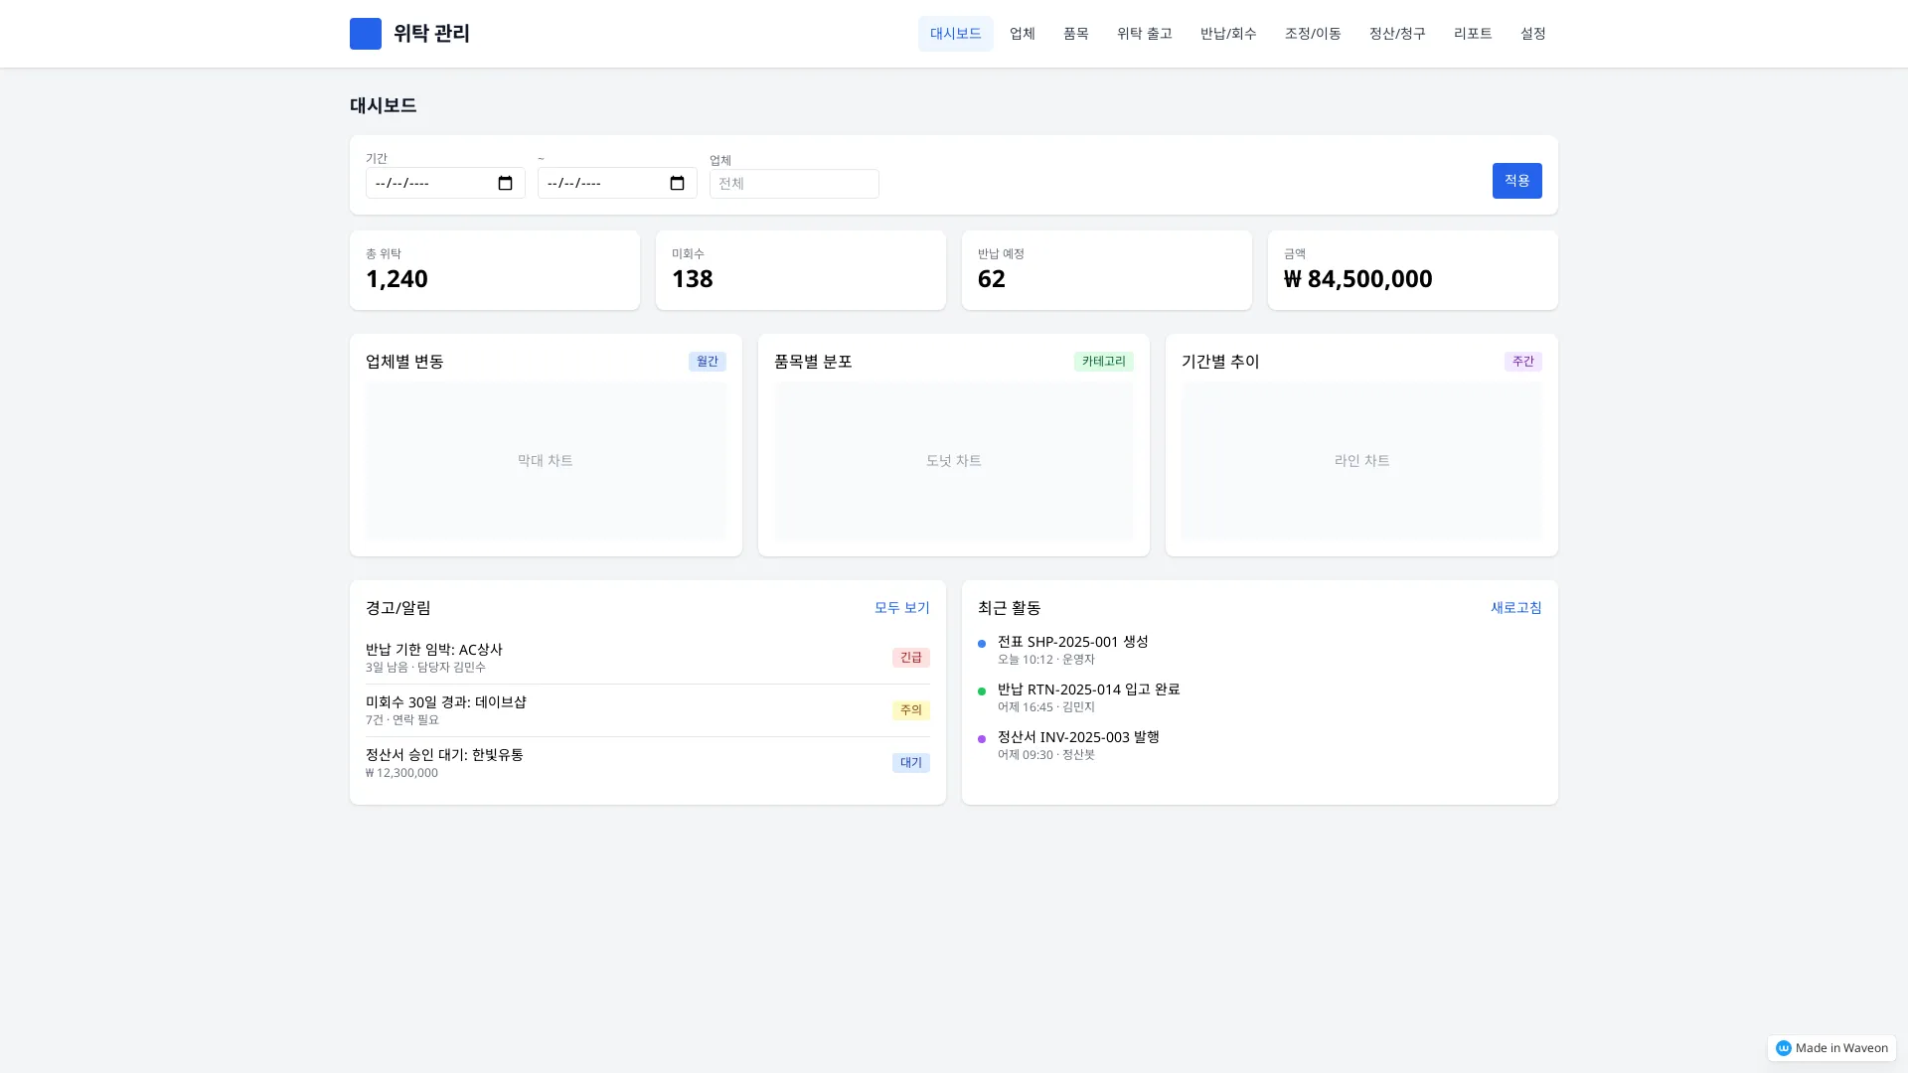The width and height of the screenshot is (1908, 1073).
Task: Open the 전표 SHP-2025-001 생성 activity
Action: [x=1072, y=642]
